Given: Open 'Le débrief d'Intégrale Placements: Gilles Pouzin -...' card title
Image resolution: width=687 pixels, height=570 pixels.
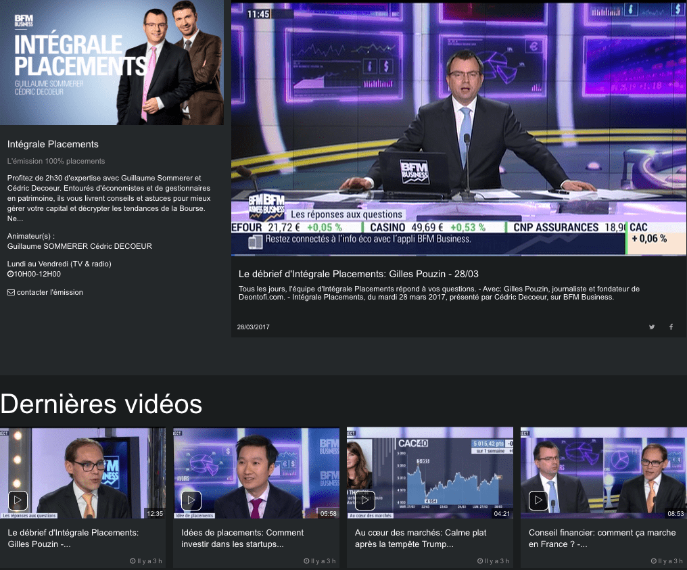Looking at the screenshot, I should tap(73, 538).
